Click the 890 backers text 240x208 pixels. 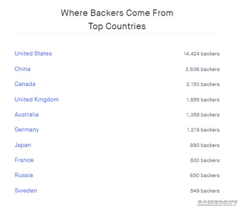[x=205, y=145]
